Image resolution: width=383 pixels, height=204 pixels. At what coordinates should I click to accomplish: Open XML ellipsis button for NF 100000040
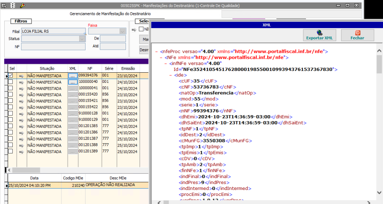[73, 82]
